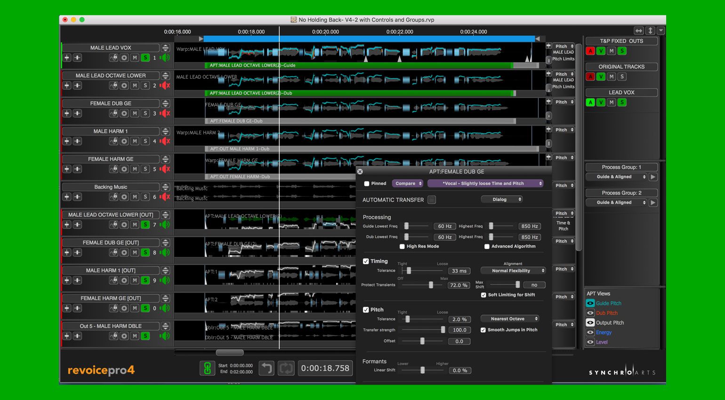Adjust the Timing Tolerance slider

click(x=409, y=271)
